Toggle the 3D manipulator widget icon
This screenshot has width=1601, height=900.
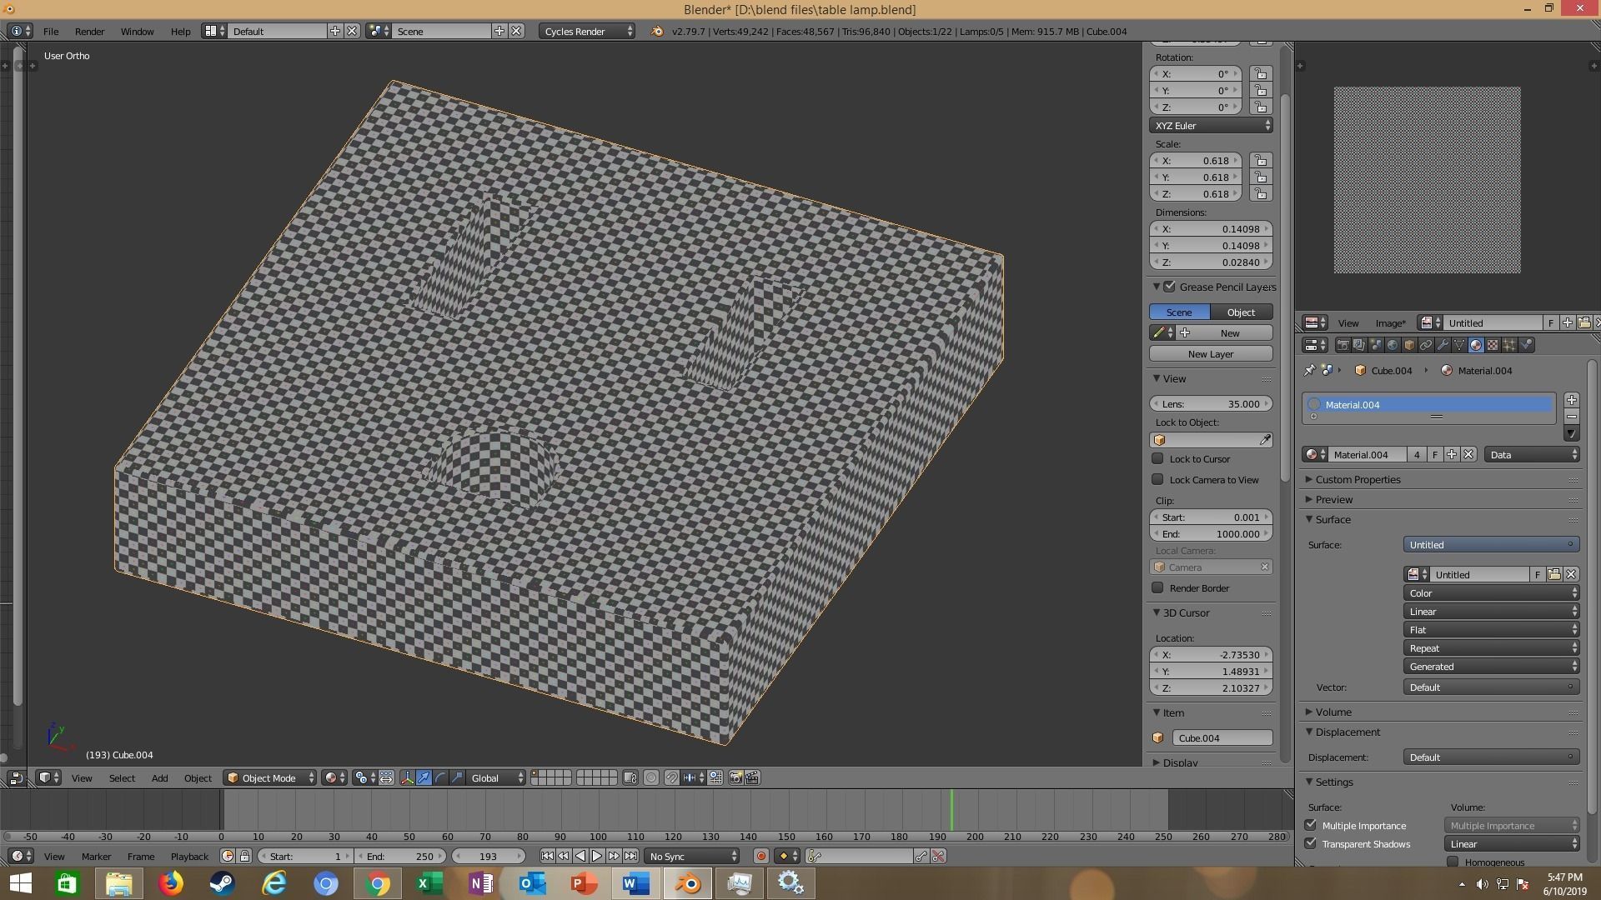[407, 777]
